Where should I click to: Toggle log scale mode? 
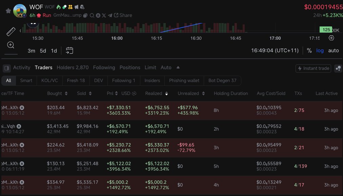click(320, 51)
